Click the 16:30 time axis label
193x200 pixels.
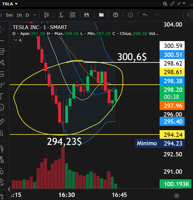[66, 195]
